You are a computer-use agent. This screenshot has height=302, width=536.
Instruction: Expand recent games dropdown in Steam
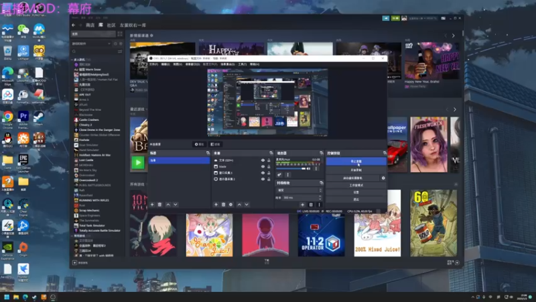(147, 109)
